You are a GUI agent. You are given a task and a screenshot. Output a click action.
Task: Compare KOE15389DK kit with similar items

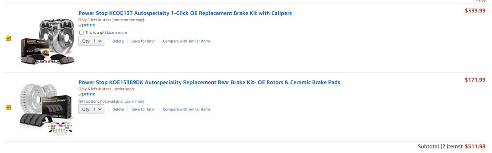[187, 109]
